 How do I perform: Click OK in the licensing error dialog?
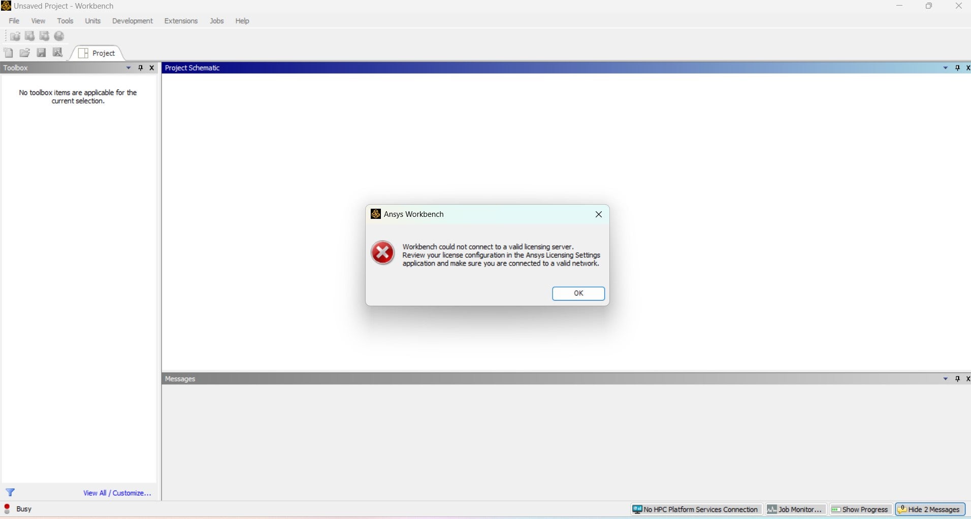pos(578,294)
